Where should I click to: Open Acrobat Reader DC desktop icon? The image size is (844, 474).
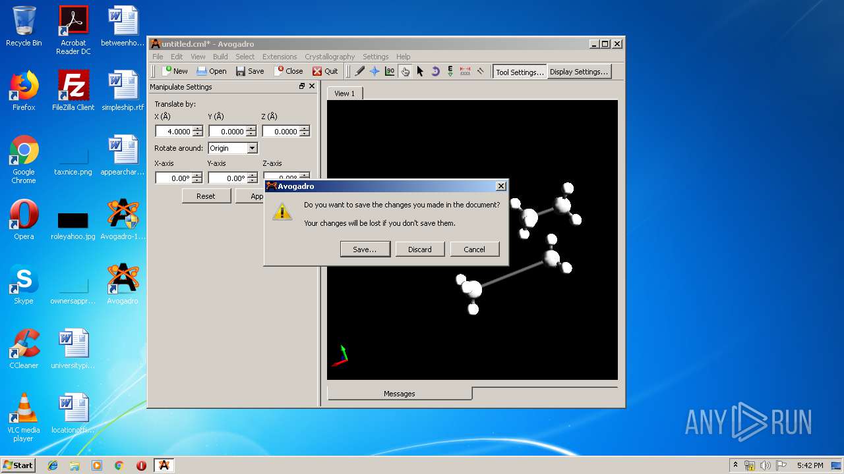point(73,30)
